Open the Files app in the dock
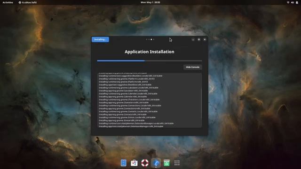The image size is (301, 169). point(123,163)
